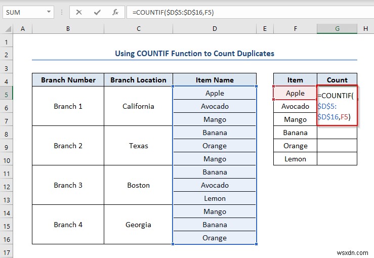This screenshot has height=258, width=374.
Task: Click 'Mango' in row 7 of Item Name
Action: [x=215, y=119]
